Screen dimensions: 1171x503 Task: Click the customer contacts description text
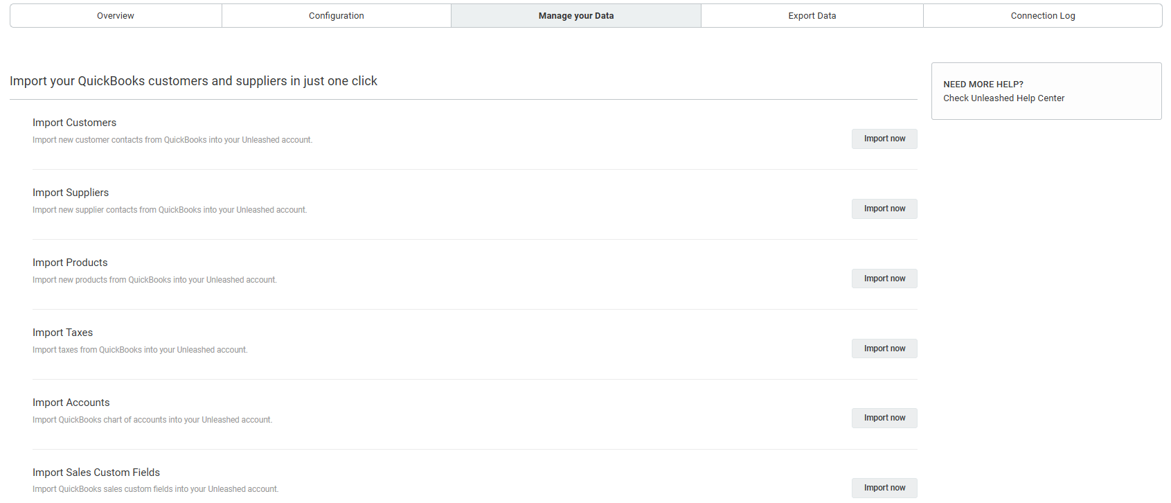[172, 140]
